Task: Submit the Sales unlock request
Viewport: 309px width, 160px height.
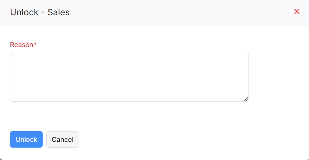Action: click(x=26, y=139)
